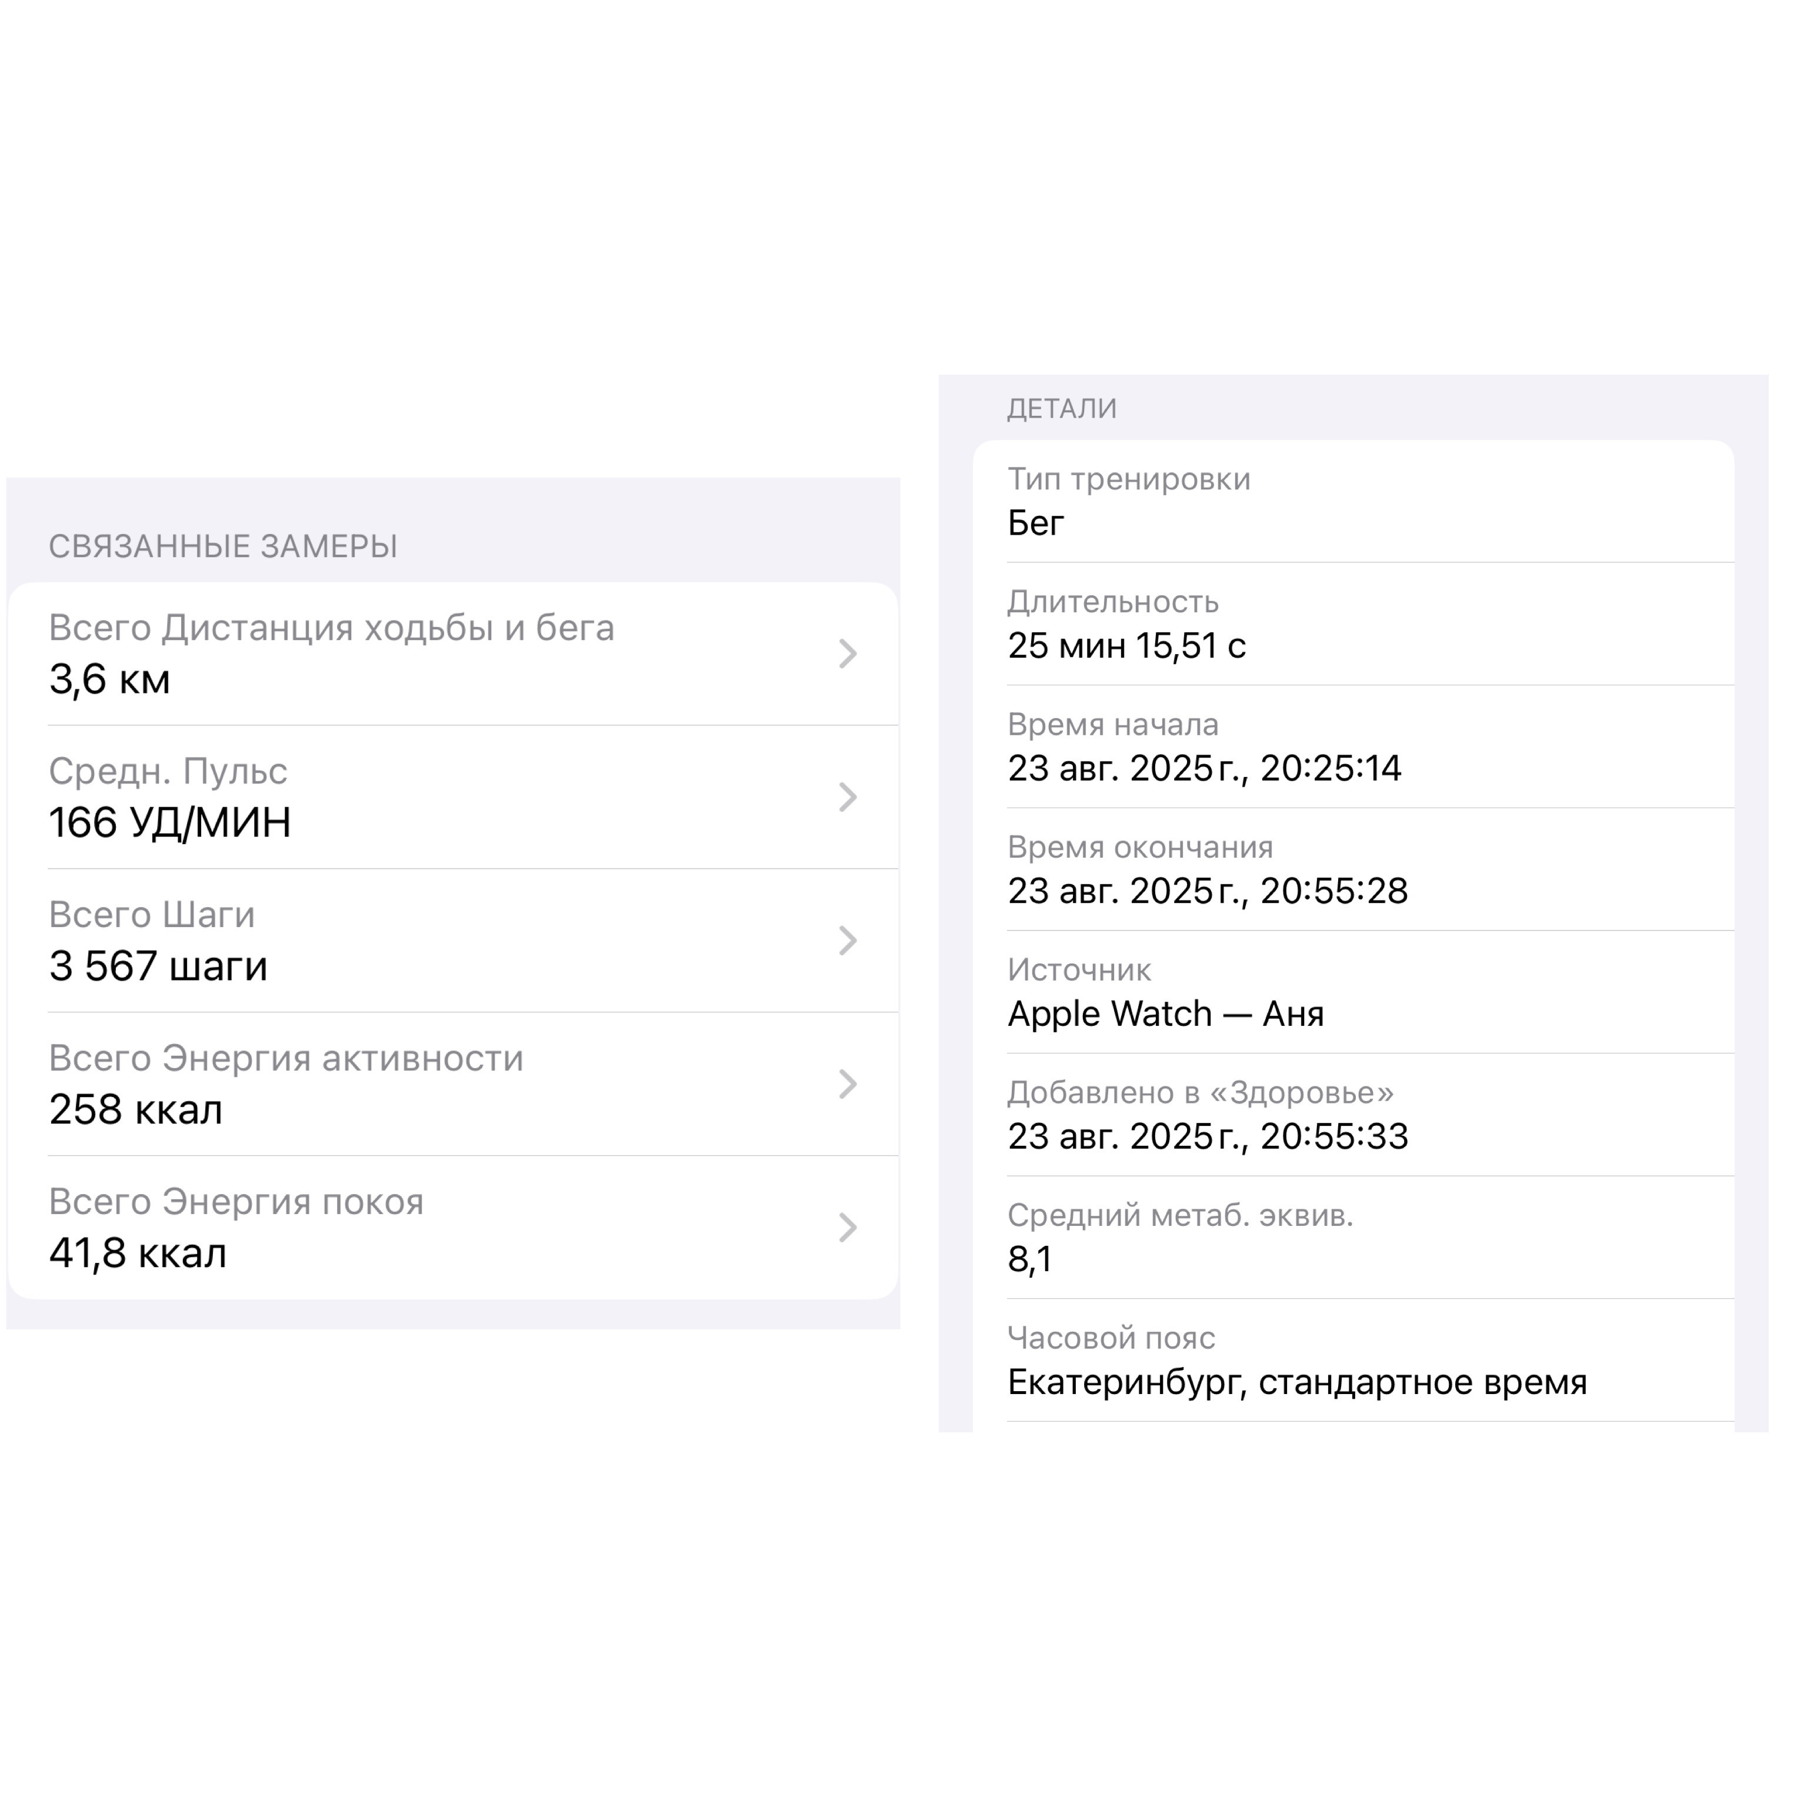Tap Часовой пояс Екатеринбург row
Image resolution: width=1807 pixels, height=1807 pixels.
point(1353,1360)
